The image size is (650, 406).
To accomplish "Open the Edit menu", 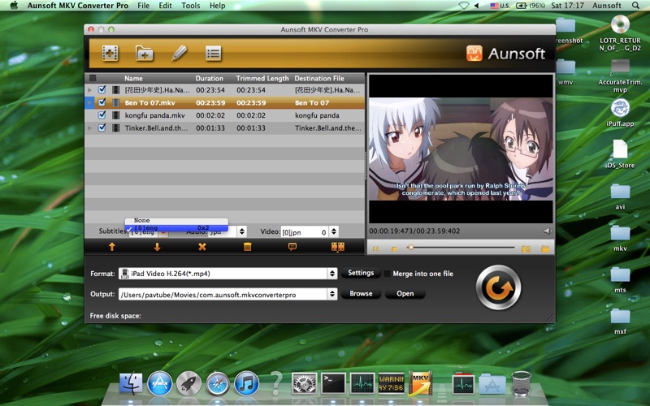I will coord(165,6).
